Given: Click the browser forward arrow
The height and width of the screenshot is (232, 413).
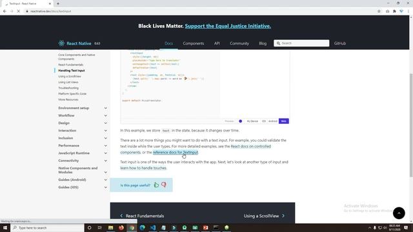Looking at the screenshot, I should 12,12.
